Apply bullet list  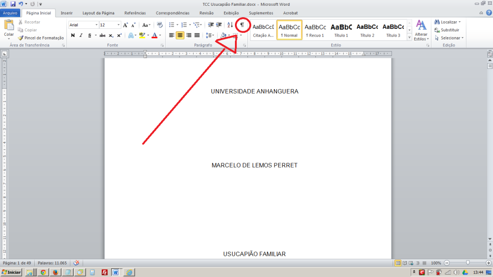172,25
